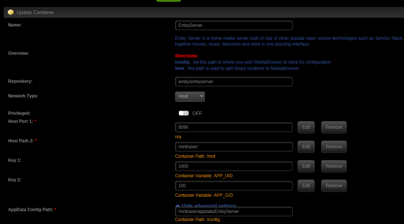Click the Key 1: label
This screenshot has height=224, width=404.
pyautogui.click(x=15, y=160)
